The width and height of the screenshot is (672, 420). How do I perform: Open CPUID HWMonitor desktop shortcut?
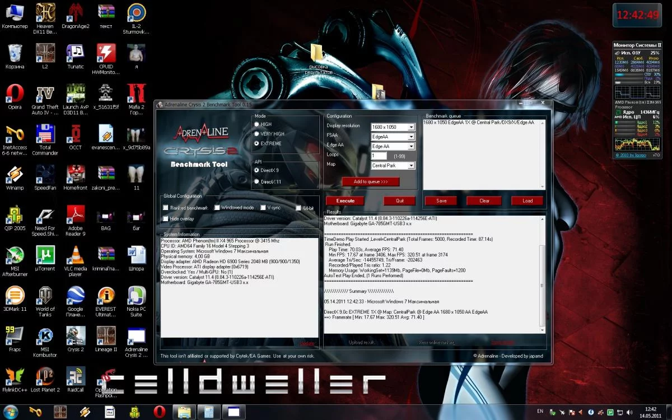pos(106,58)
